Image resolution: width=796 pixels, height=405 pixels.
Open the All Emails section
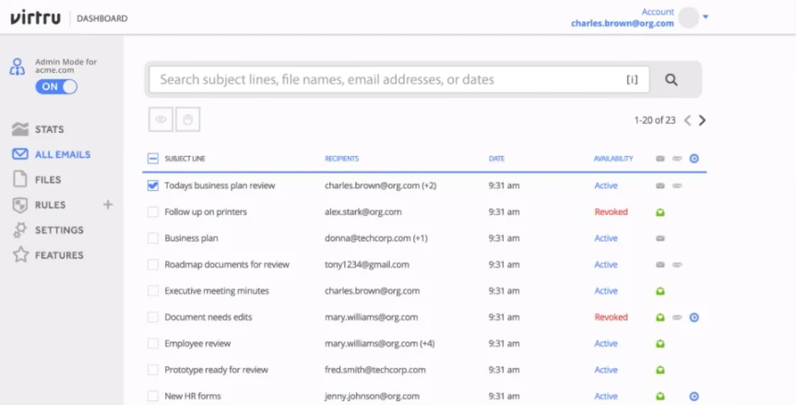(63, 154)
